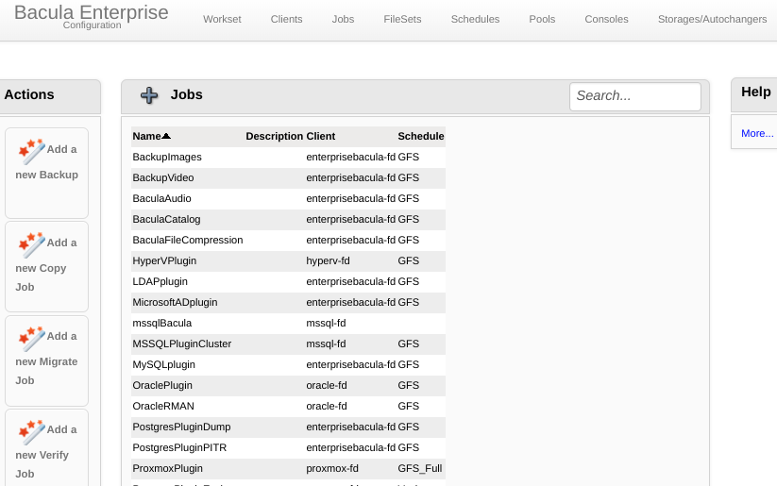Select the BackupImages job
This screenshot has width=777, height=486.
[x=167, y=157]
